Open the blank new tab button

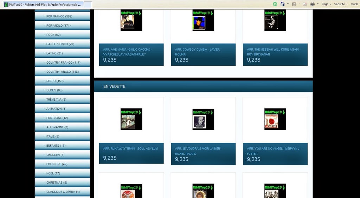click(88, 5)
